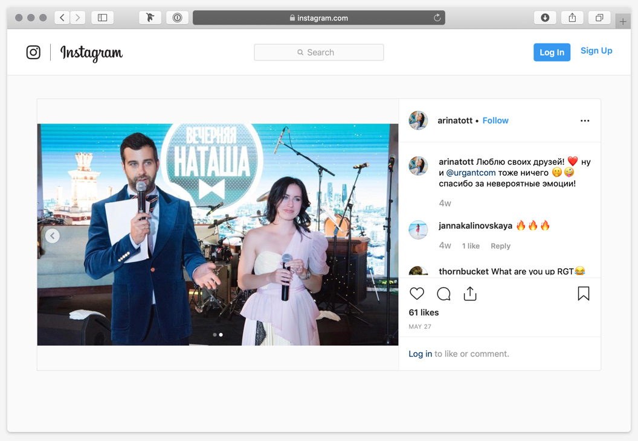The image size is (638, 441).
Task: Click the Instagram camera logo icon
Action: tap(33, 52)
